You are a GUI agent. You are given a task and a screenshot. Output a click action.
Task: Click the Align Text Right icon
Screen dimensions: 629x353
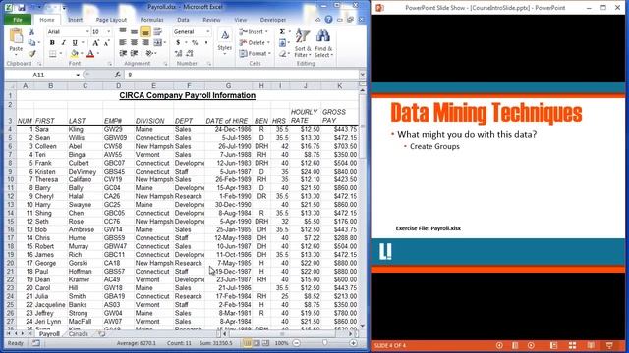tap(145, 42)
